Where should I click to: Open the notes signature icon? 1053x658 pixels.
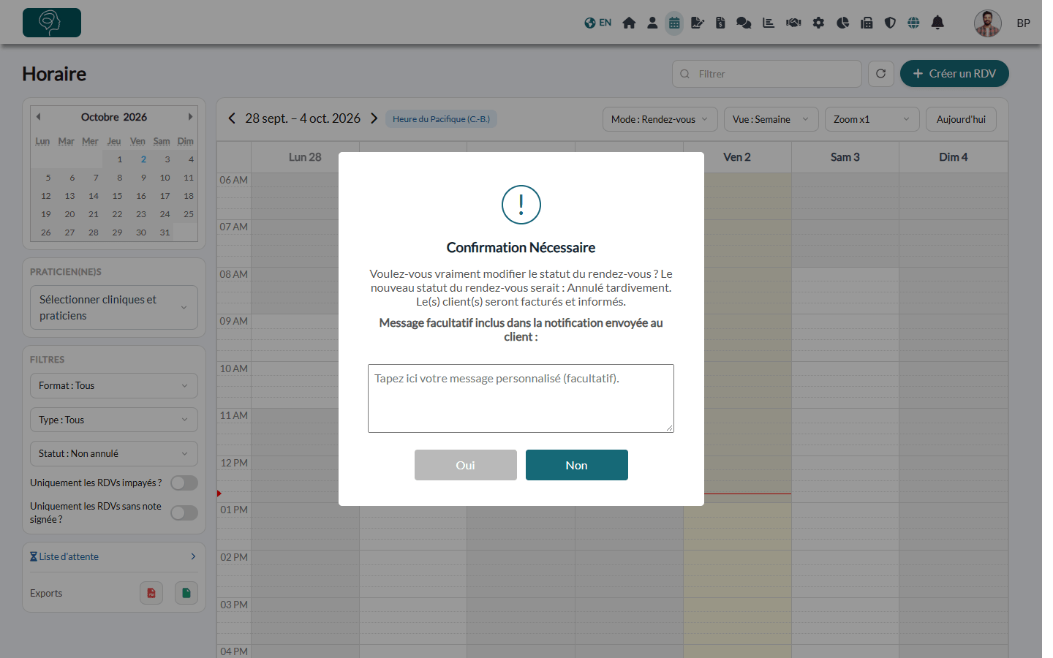698,23
